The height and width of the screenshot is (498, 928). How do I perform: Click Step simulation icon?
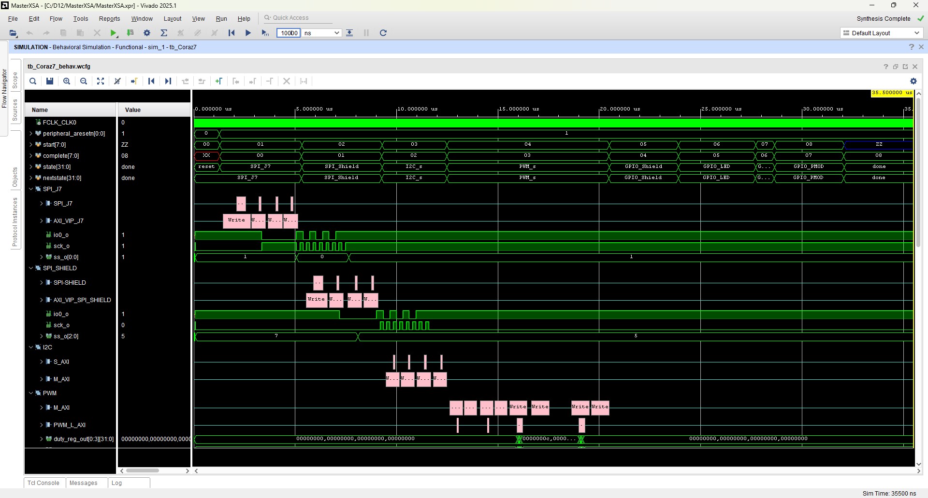349,33
